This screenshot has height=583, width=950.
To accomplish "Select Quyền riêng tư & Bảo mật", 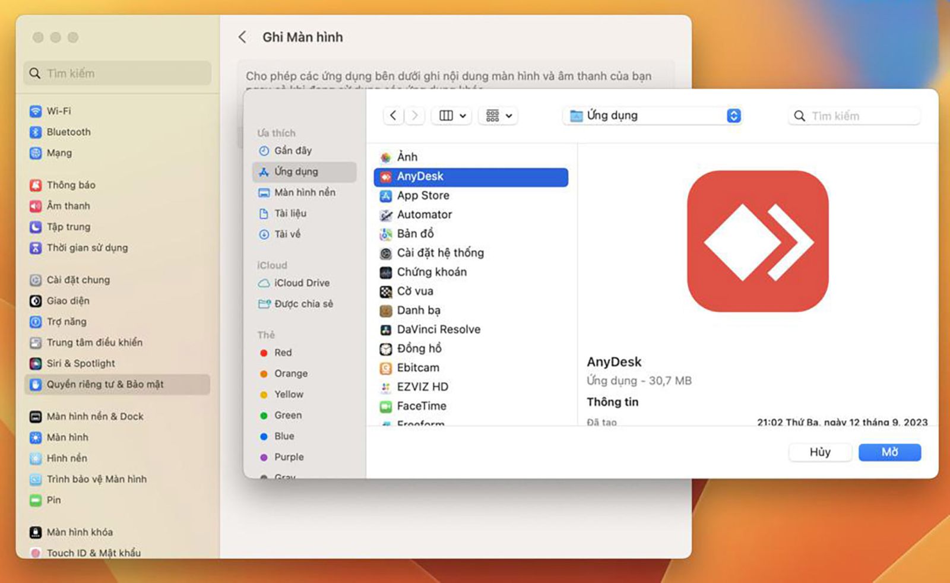I will tap(117, 384).
